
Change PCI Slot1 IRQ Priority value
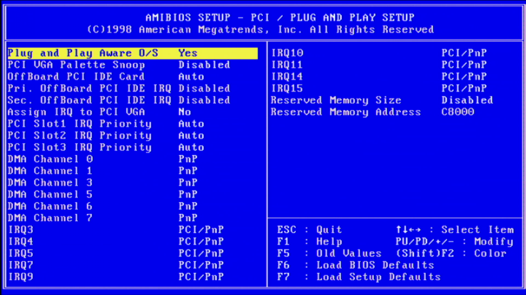click(x=191, y=124)
